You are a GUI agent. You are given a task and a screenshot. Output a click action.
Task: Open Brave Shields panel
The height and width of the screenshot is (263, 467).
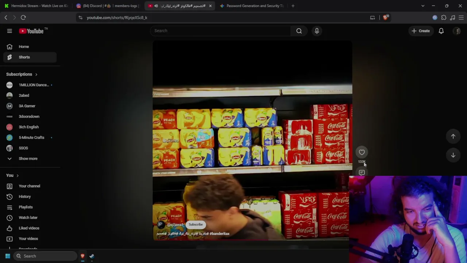[x=386, y=18]
